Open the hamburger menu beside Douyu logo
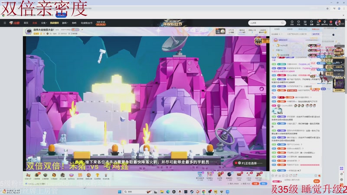The height and width of the screenshot is (195, 347). (5, 23)
